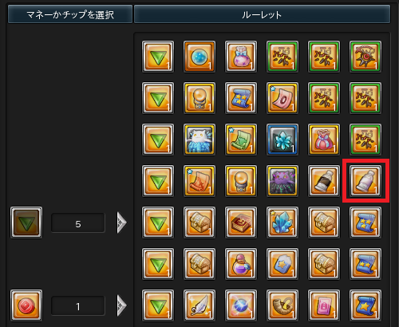Select the blue crystal ball roulette prize
The image size is (399, 327).
pos(199,57)
